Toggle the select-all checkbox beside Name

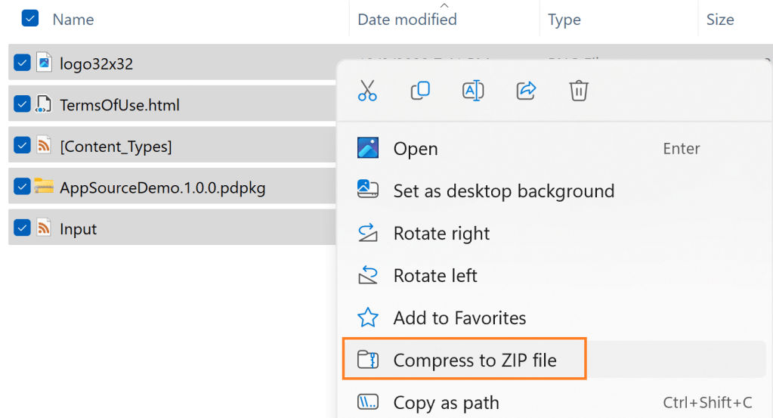click(x=30, y=19)
